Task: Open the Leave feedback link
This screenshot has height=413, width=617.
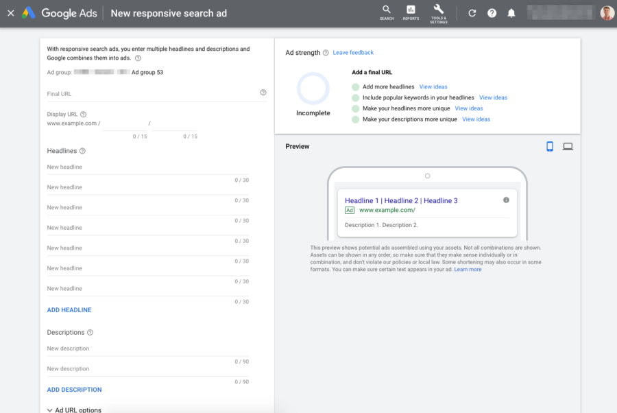Action: (353, 52)
